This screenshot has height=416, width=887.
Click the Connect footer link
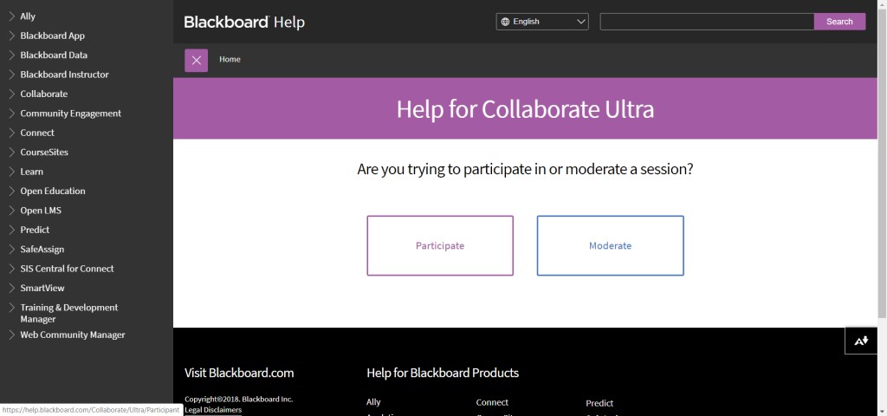click(492, 403)
